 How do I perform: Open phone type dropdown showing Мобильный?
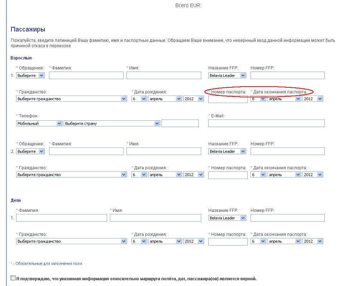click(39, 123)
